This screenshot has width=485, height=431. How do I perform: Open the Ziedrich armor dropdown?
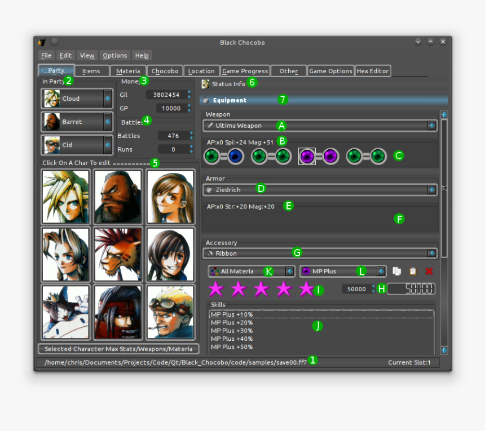pos(320,190)
